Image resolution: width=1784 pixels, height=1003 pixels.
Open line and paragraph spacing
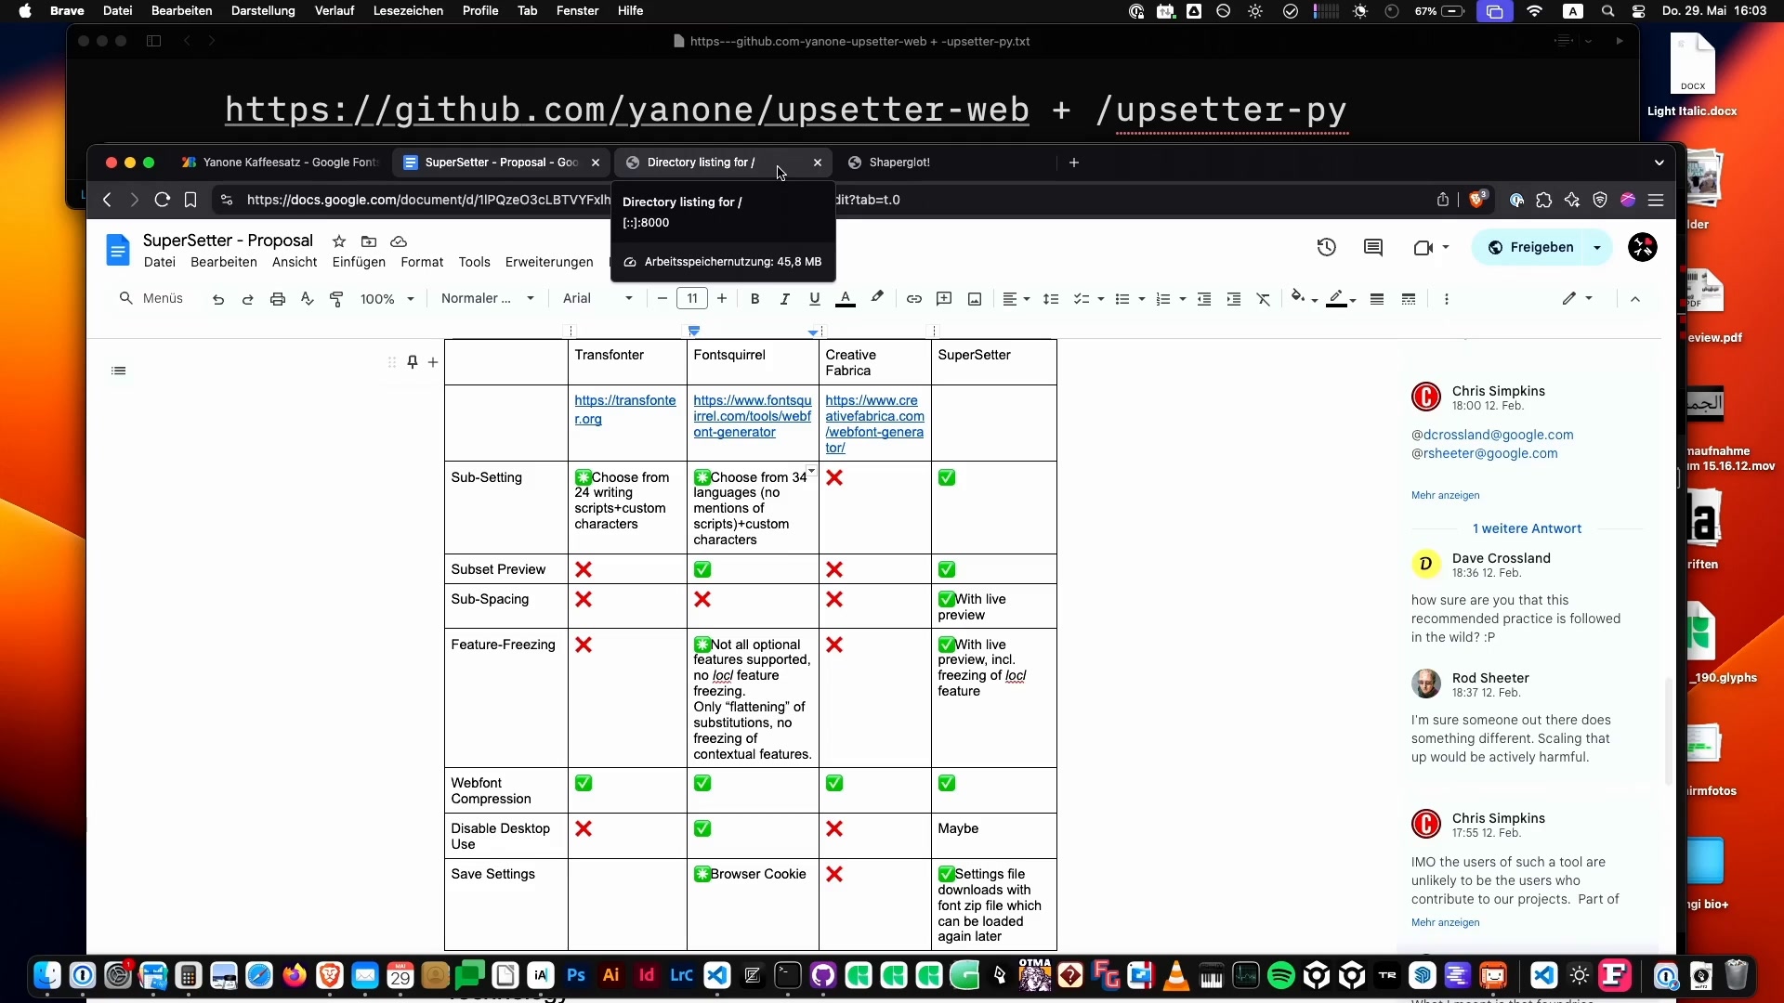pos(1051,299)
